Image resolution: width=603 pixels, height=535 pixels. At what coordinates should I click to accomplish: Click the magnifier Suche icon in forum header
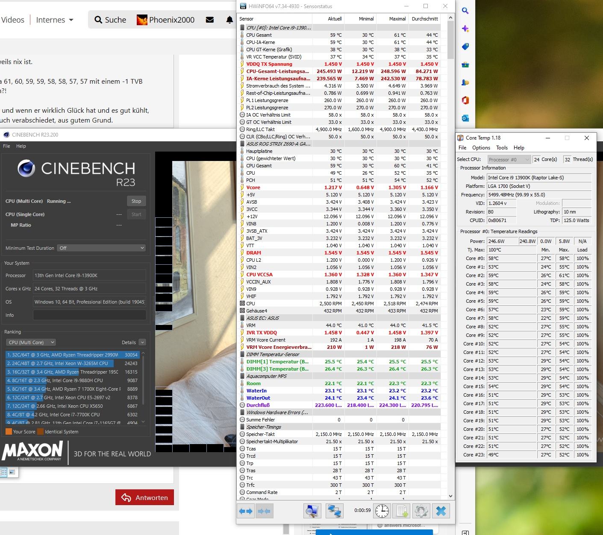point(98,20)
